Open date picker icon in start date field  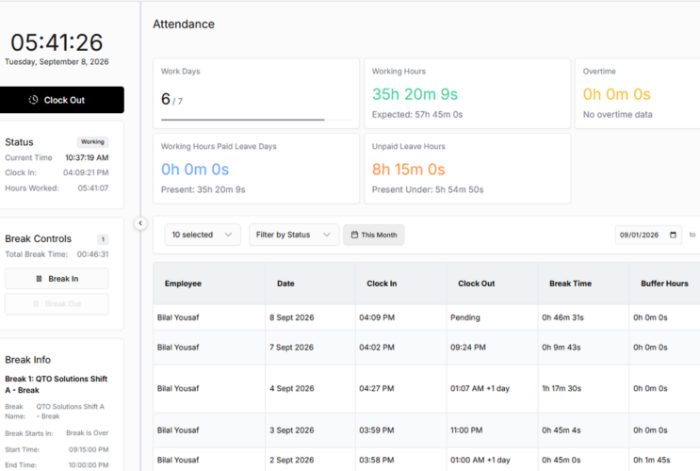tap(673, 235)
